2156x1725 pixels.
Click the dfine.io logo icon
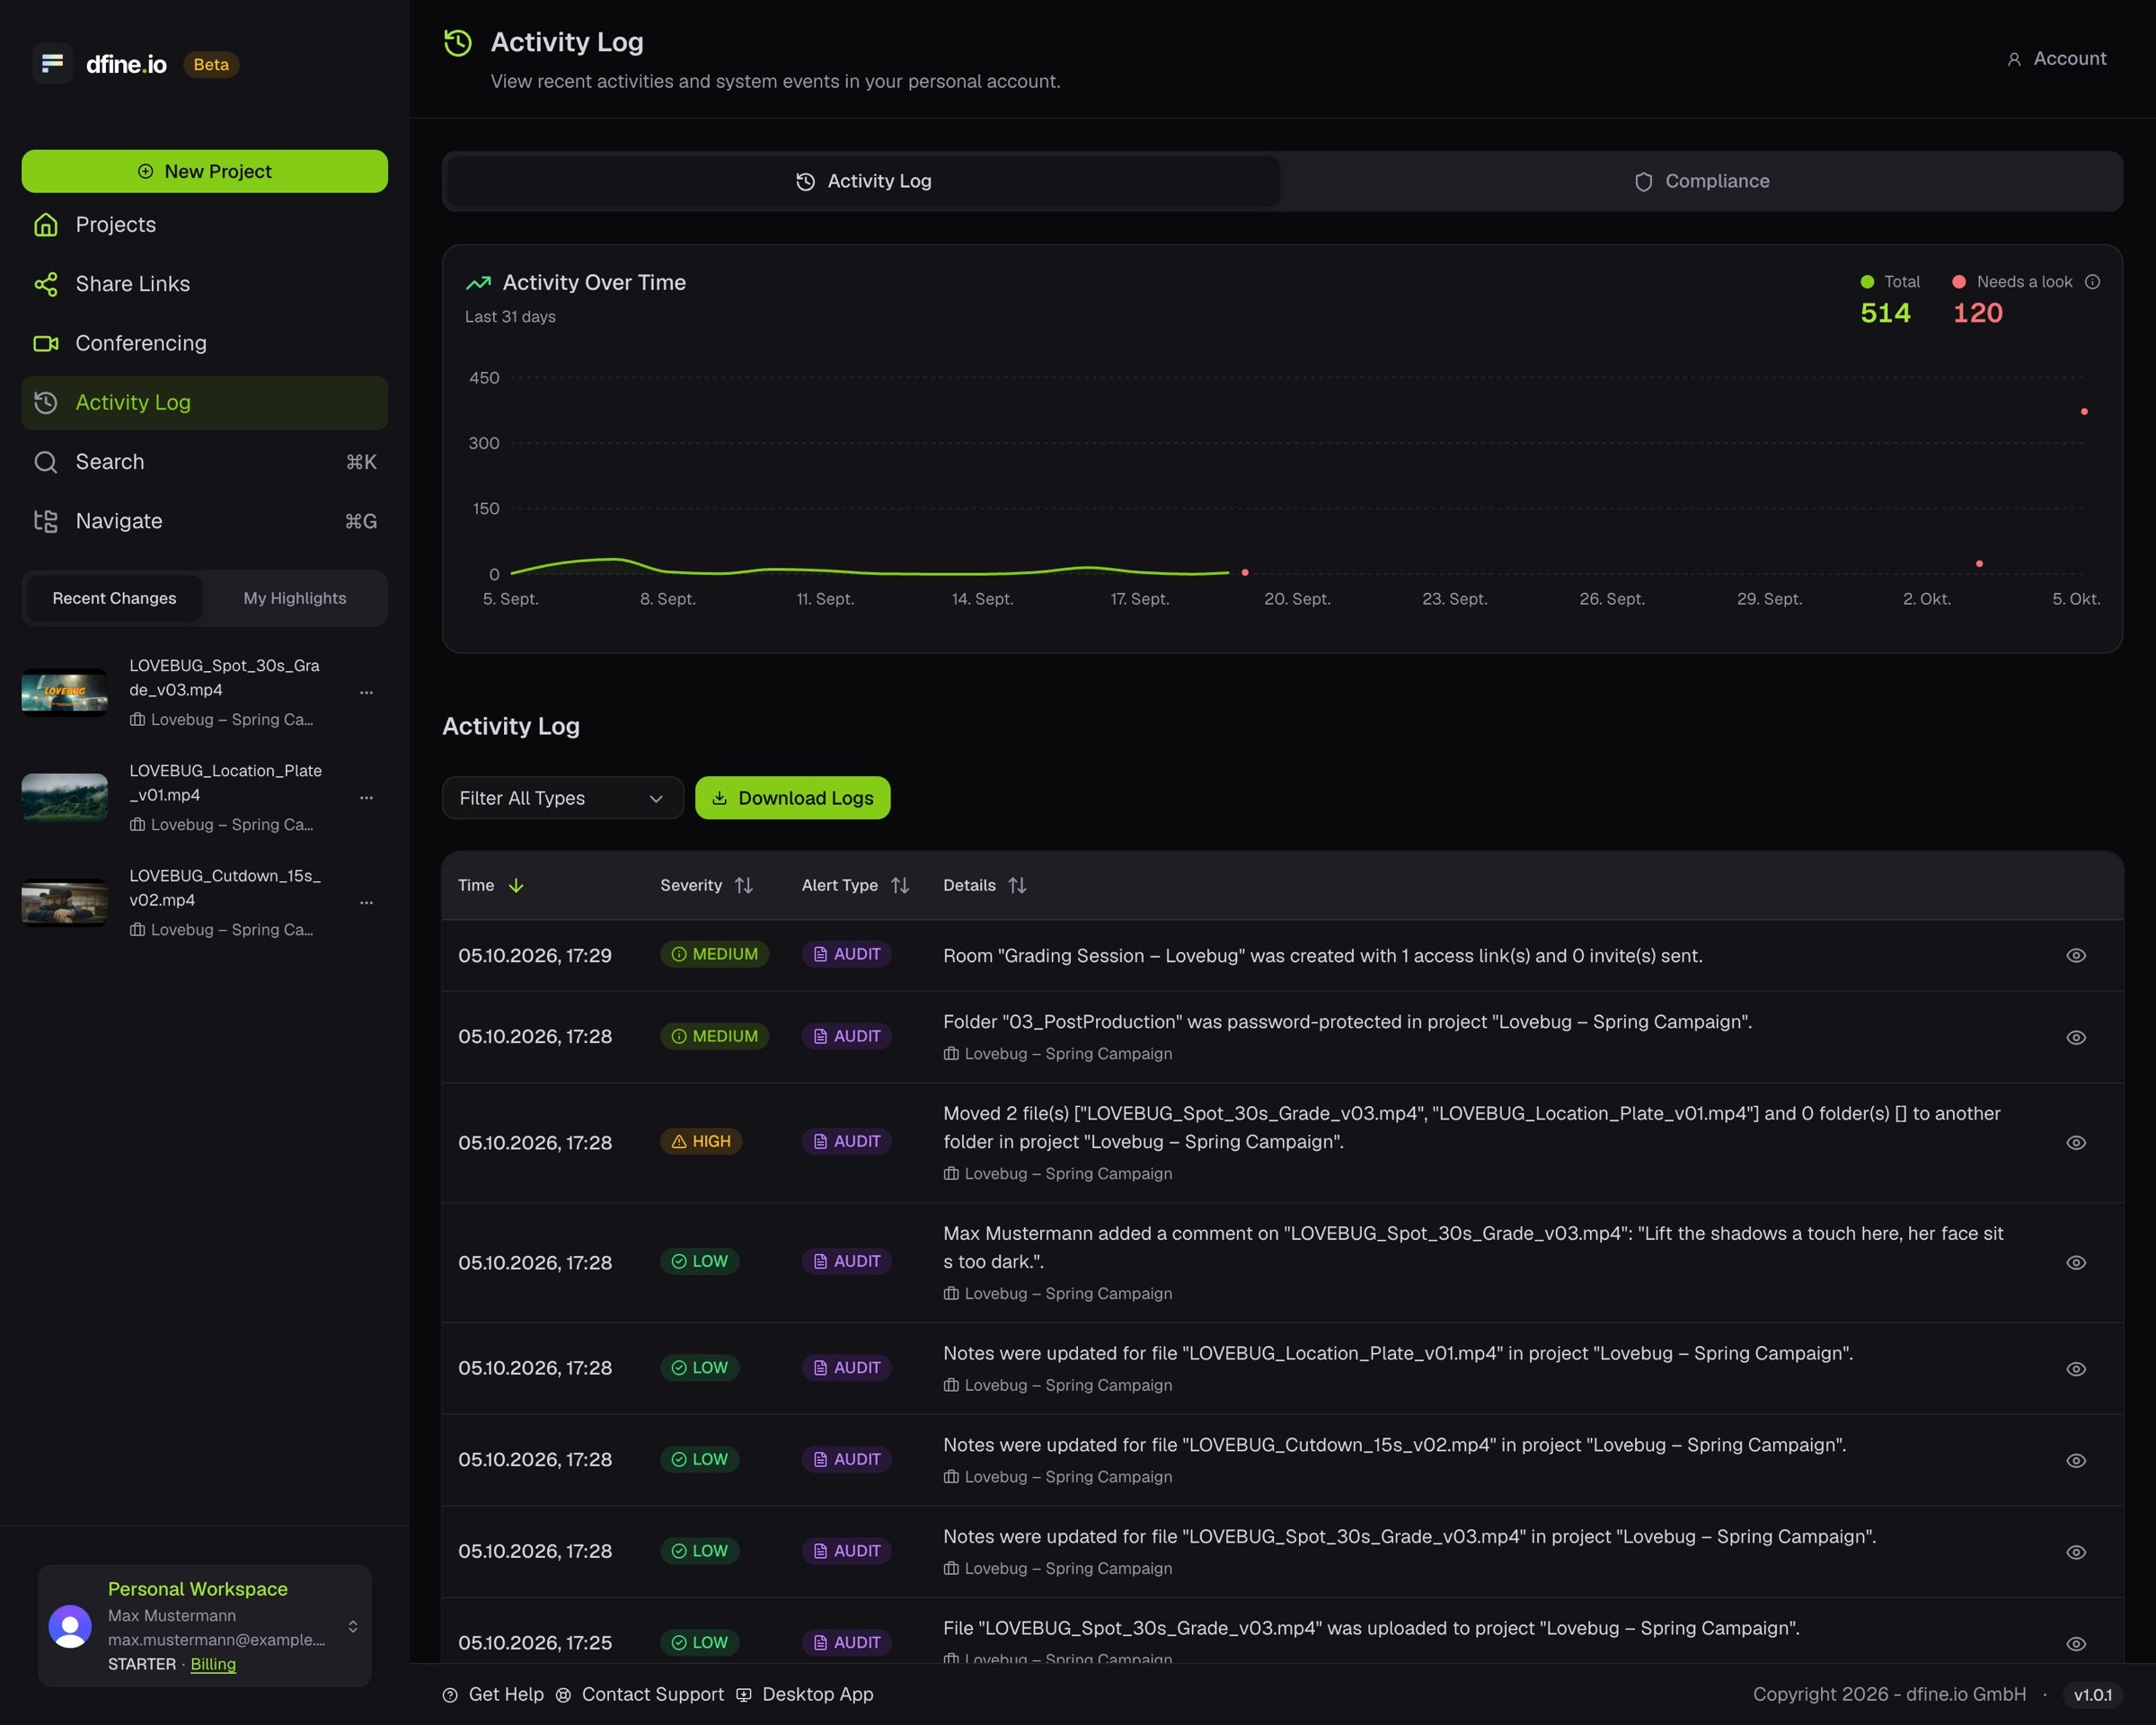click(52, 64)
